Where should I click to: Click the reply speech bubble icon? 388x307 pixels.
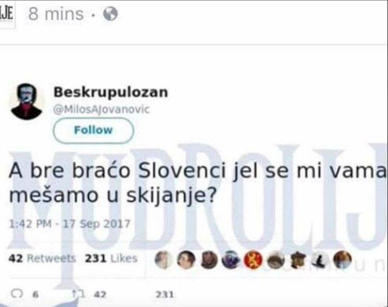coord(17,294)
